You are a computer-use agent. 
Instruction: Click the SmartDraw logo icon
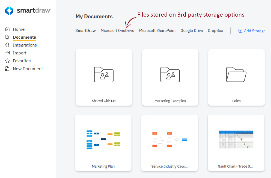tap(9, 11)
